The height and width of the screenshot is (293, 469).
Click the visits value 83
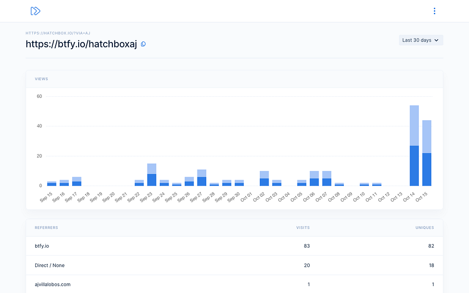click(x=307, y=246)
